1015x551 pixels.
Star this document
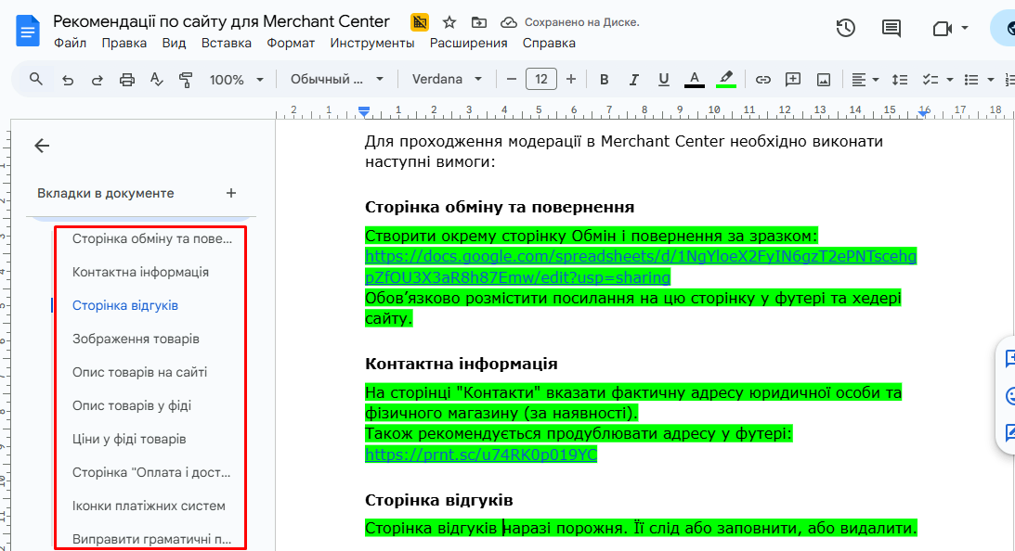(x=449, y=22)
